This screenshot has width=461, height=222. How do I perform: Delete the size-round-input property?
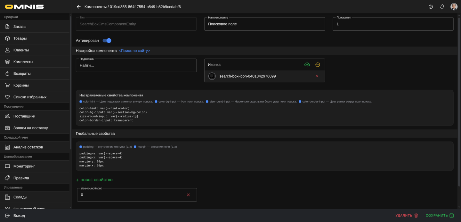point(188,195)
